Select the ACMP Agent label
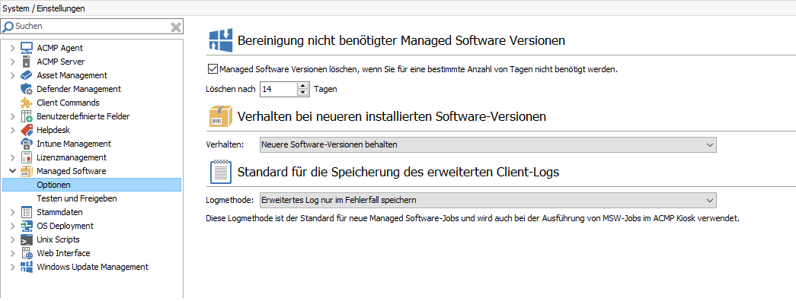The height and width of the screenshot is (301, 796). pos(60,48)
